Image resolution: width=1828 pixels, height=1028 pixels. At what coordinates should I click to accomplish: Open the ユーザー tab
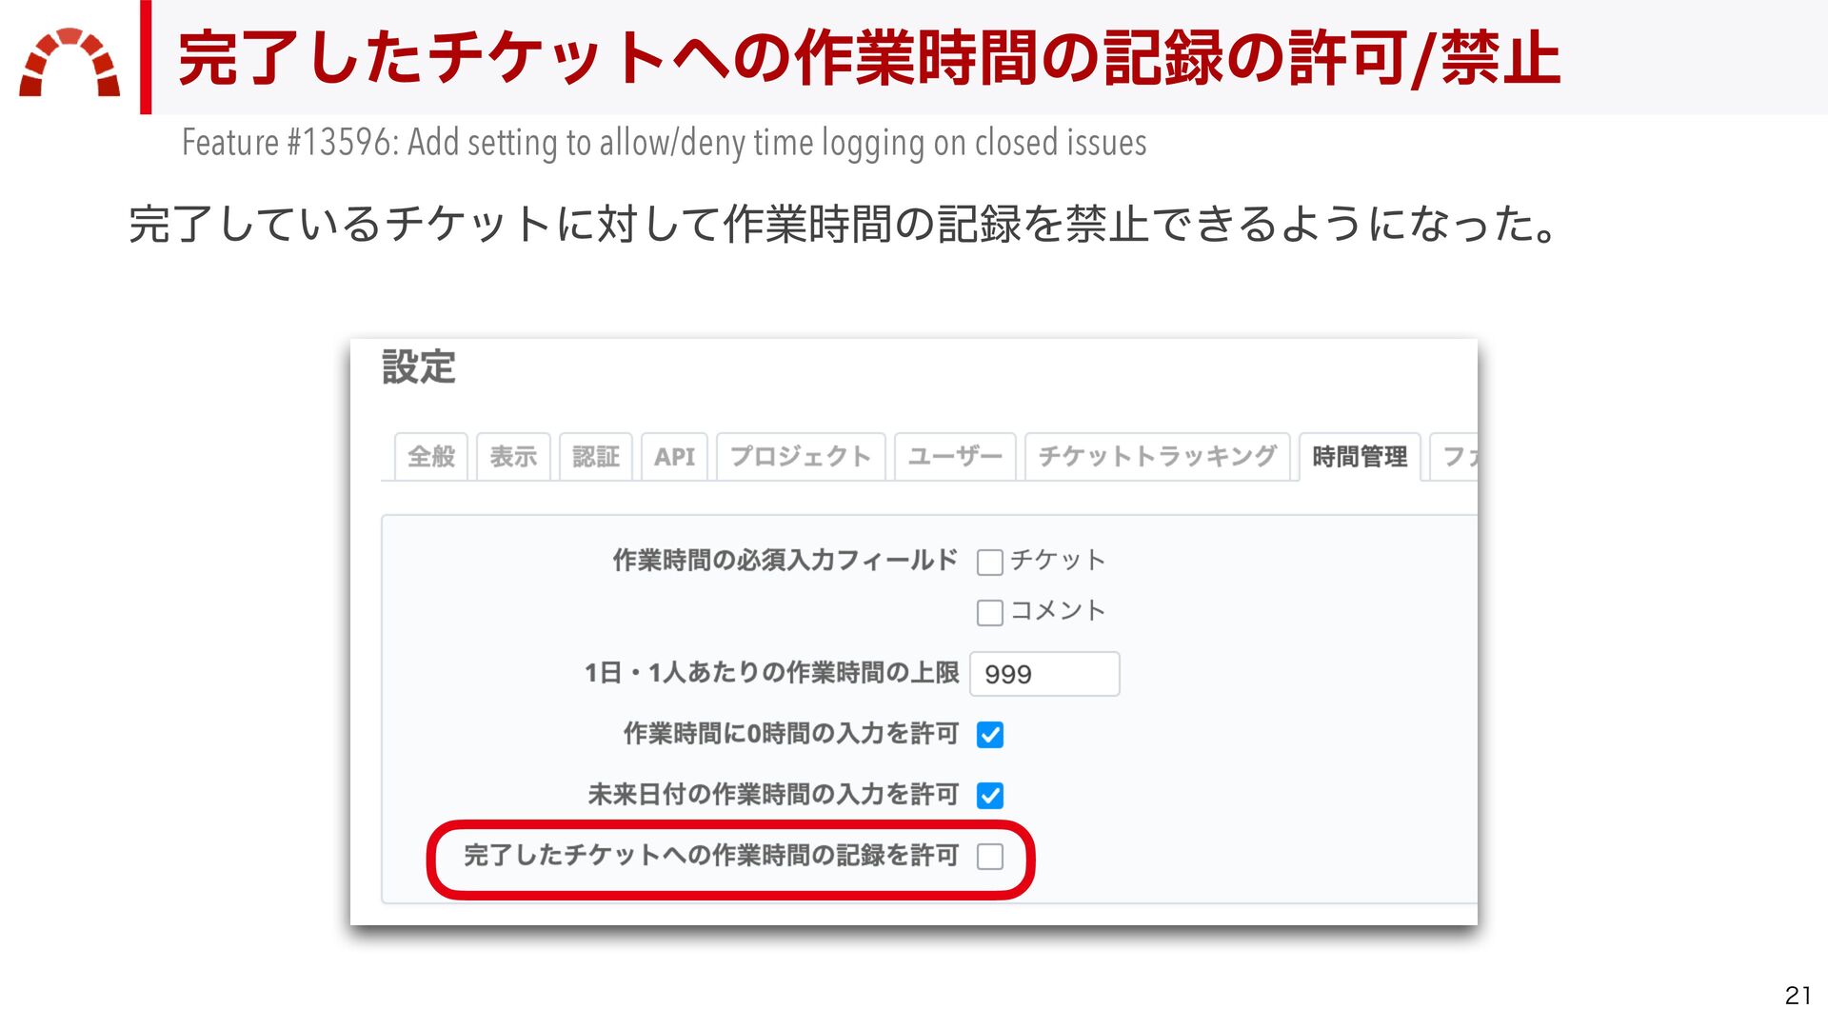point(955,457)
